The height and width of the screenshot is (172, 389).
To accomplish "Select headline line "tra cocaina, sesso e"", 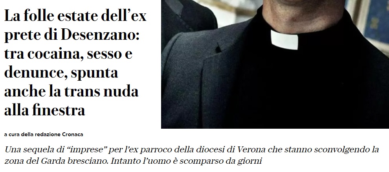I will [68, 54].
